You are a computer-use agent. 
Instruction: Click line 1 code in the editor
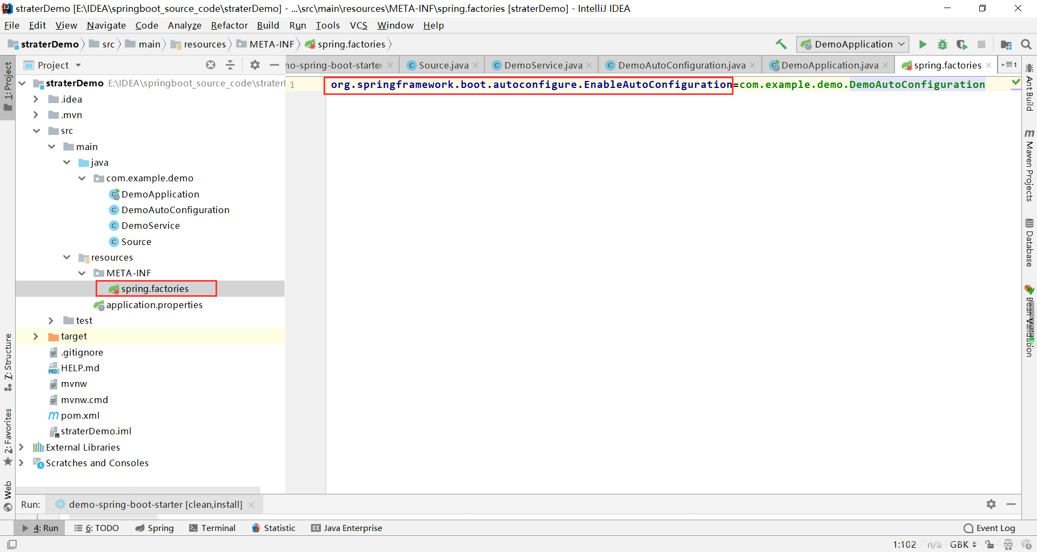point(657,84)
